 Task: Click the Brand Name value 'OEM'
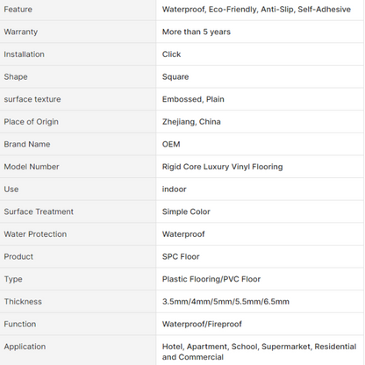coord(171,144)
